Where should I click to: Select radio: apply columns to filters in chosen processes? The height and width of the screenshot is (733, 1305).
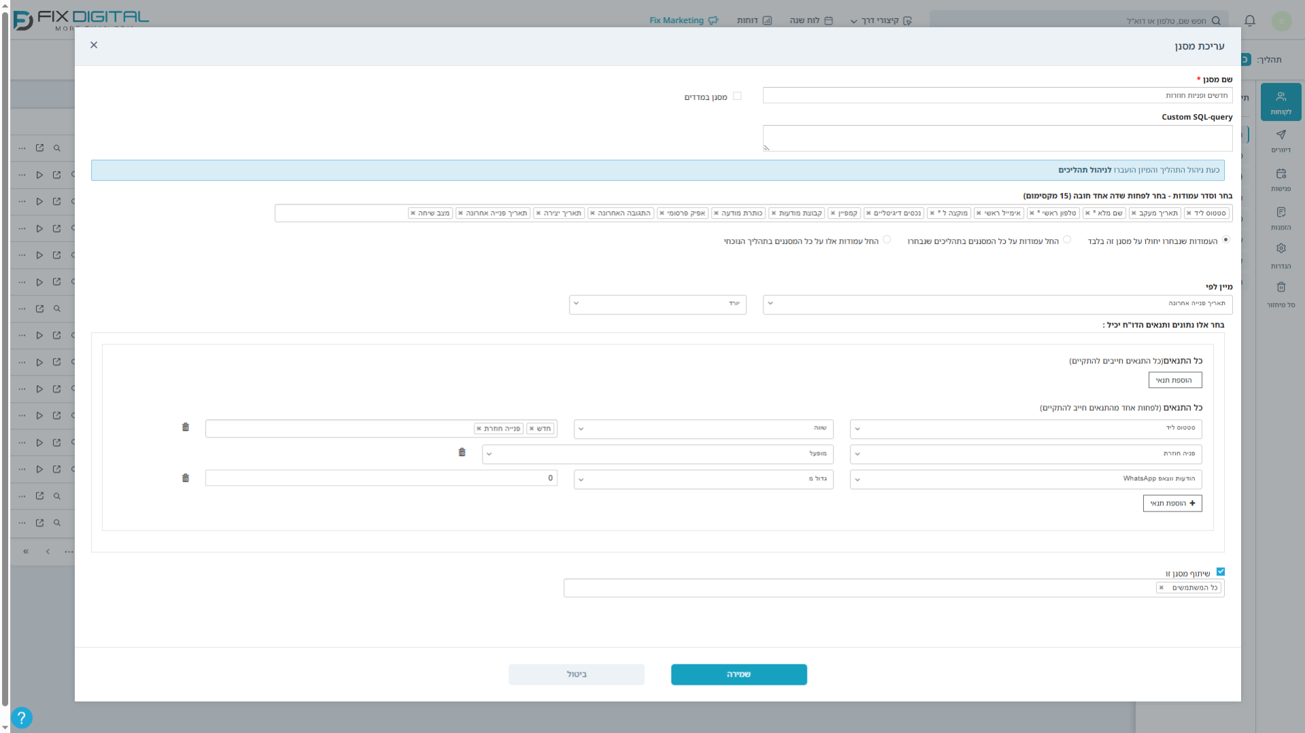[1067, 240]
